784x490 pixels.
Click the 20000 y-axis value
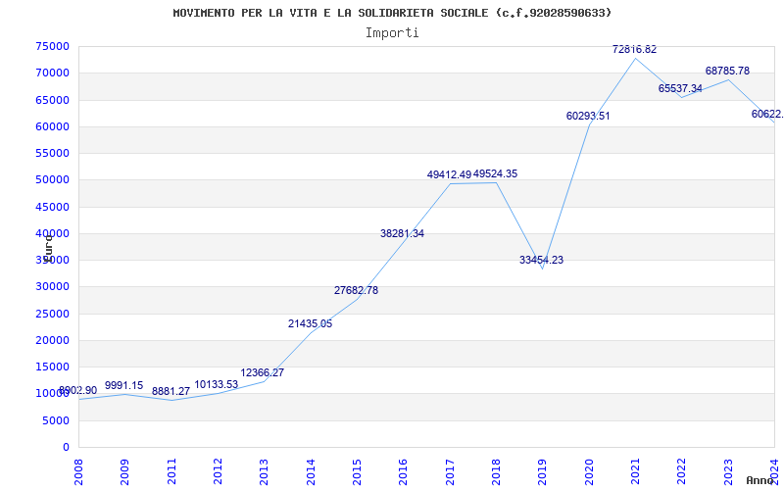pyautogui.click(x=53, y=340)
